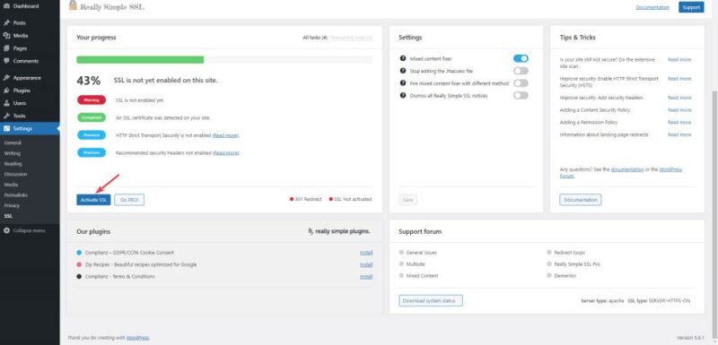
Task: Open the Elementor support forum
Action: pyautogui.click(x=565, y=276)
